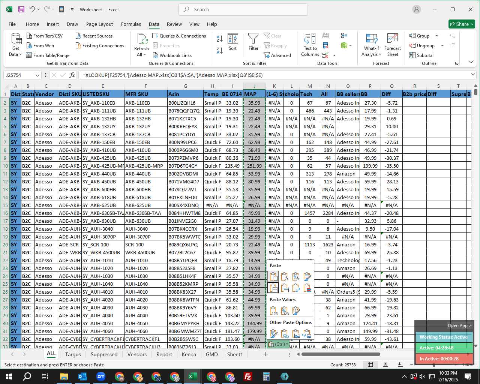The image size is (480, 384).
Task: Click the Flash Fill icon
Action: (x=325, y=36)
